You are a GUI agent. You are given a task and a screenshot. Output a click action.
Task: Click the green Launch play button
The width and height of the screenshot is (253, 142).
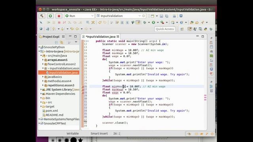coord(50,16)
